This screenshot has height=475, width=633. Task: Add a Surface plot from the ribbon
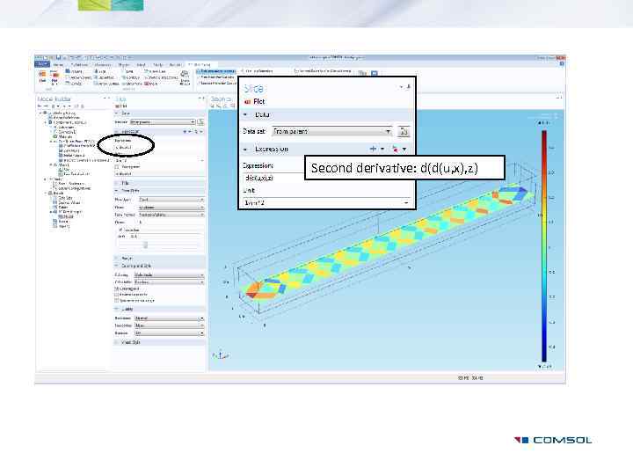pos(74,84)
